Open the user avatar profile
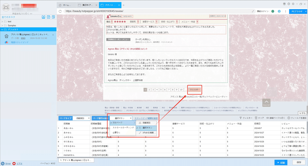Image resolution: width=308 pixels, height=166 pixels. coord(5,7)
